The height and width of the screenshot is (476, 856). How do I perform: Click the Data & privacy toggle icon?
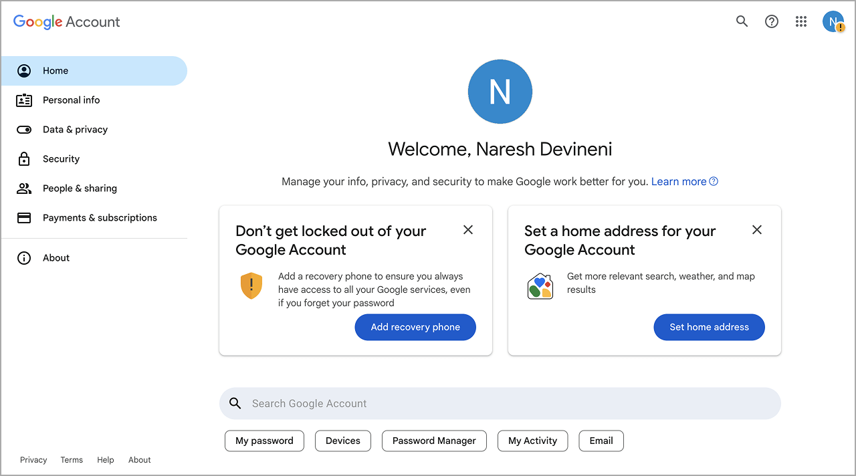coord(24,130)
